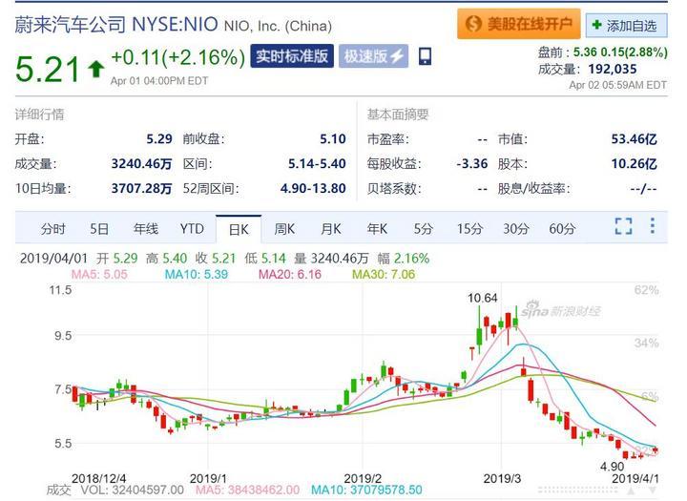Click the 2019/4/1 date axis label
The height and width of the screenshot is (501, 687).
[635, 478]
